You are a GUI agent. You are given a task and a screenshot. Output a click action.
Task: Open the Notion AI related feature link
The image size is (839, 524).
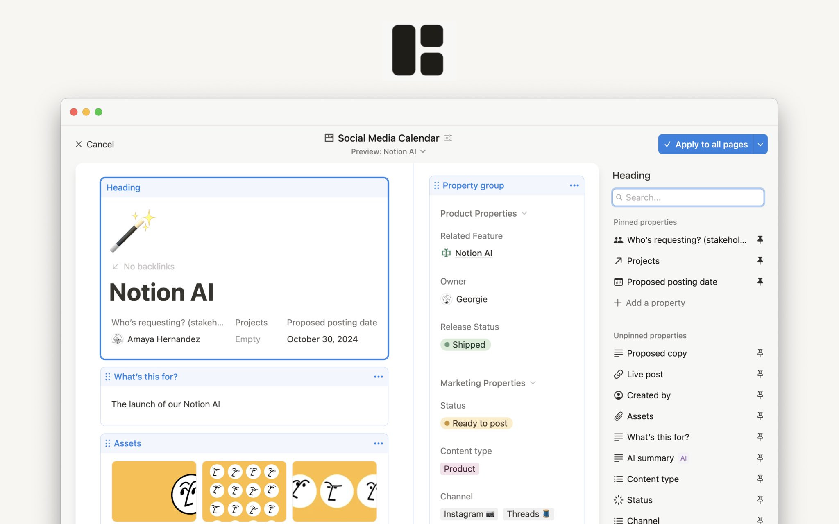pyautogui.click(x=474, y=253)
